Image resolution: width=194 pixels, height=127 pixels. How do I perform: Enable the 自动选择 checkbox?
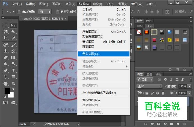[x=19, y=12]
